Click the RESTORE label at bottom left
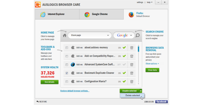The height and width of the screenshot is (105, 203). [43, 102]
